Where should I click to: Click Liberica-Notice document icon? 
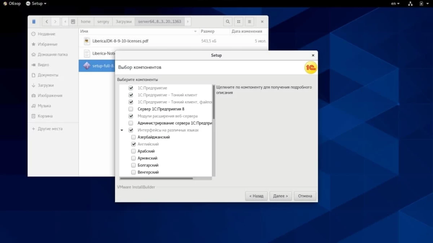[x=87, y=53]
